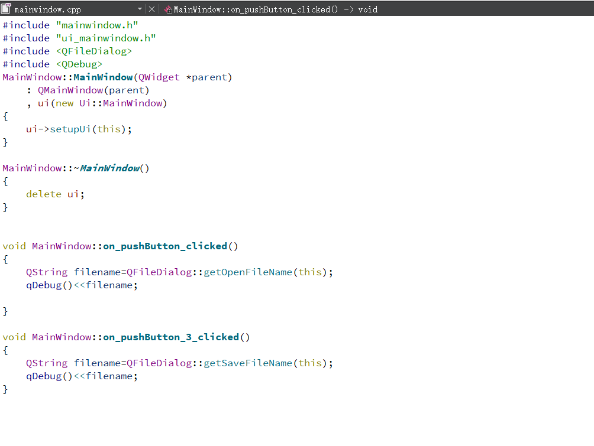The height and width of the screenshot is (446, 594).
Task: Close the mainwindow.cpp document
Action: (x=151, y=9)
